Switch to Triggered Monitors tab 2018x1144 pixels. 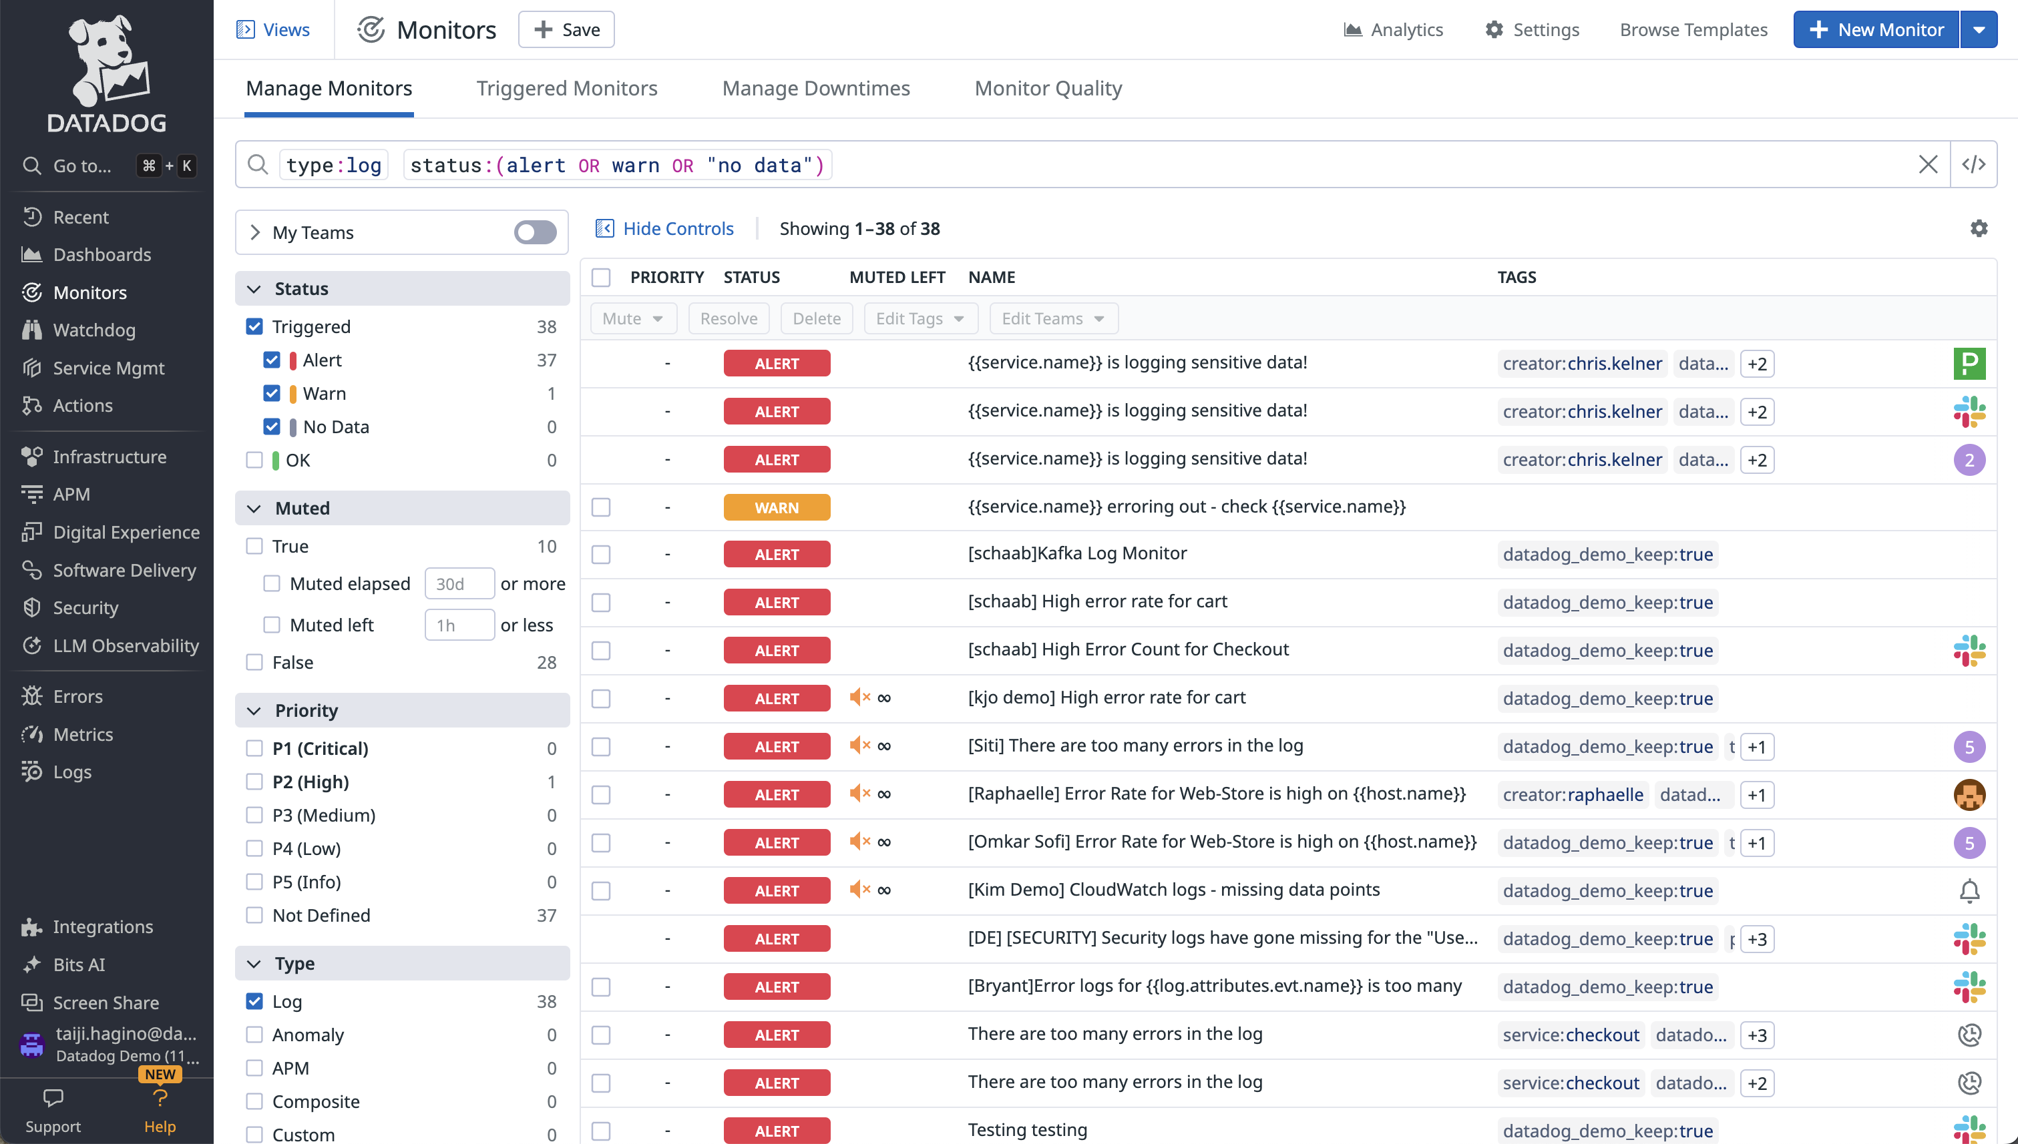click(x=566, y=88)
